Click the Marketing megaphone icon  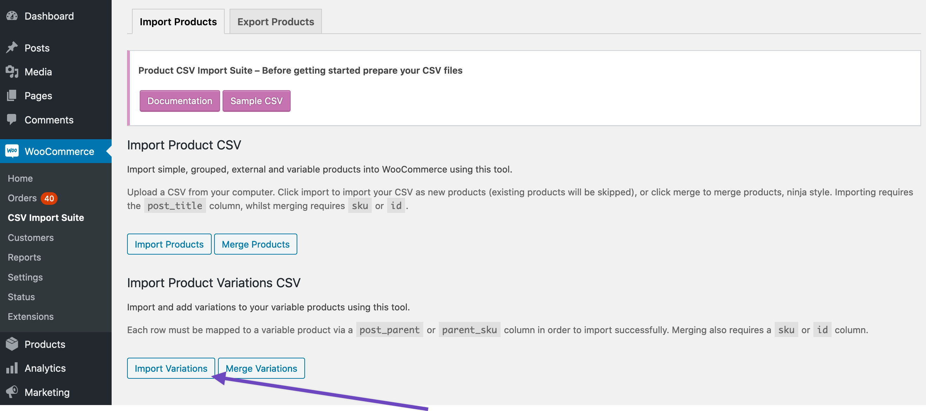pyautogui.click(x=12, y=392)
